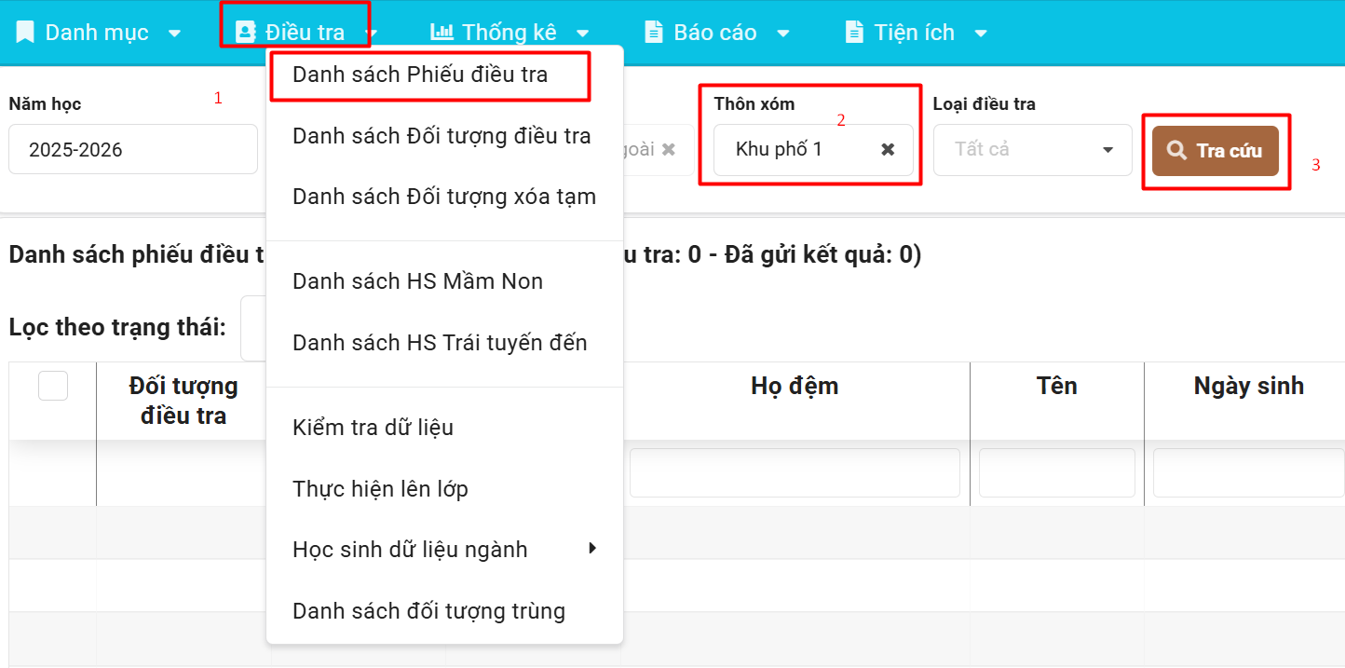Tick the select-all checkbox in table header
Image resolution: width=1345 pixels, height=668 pixels.
pos(53,385)
